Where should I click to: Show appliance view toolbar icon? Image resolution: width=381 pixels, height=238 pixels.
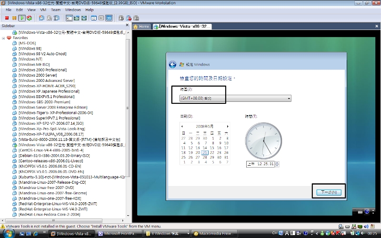[x=101, y=18]
